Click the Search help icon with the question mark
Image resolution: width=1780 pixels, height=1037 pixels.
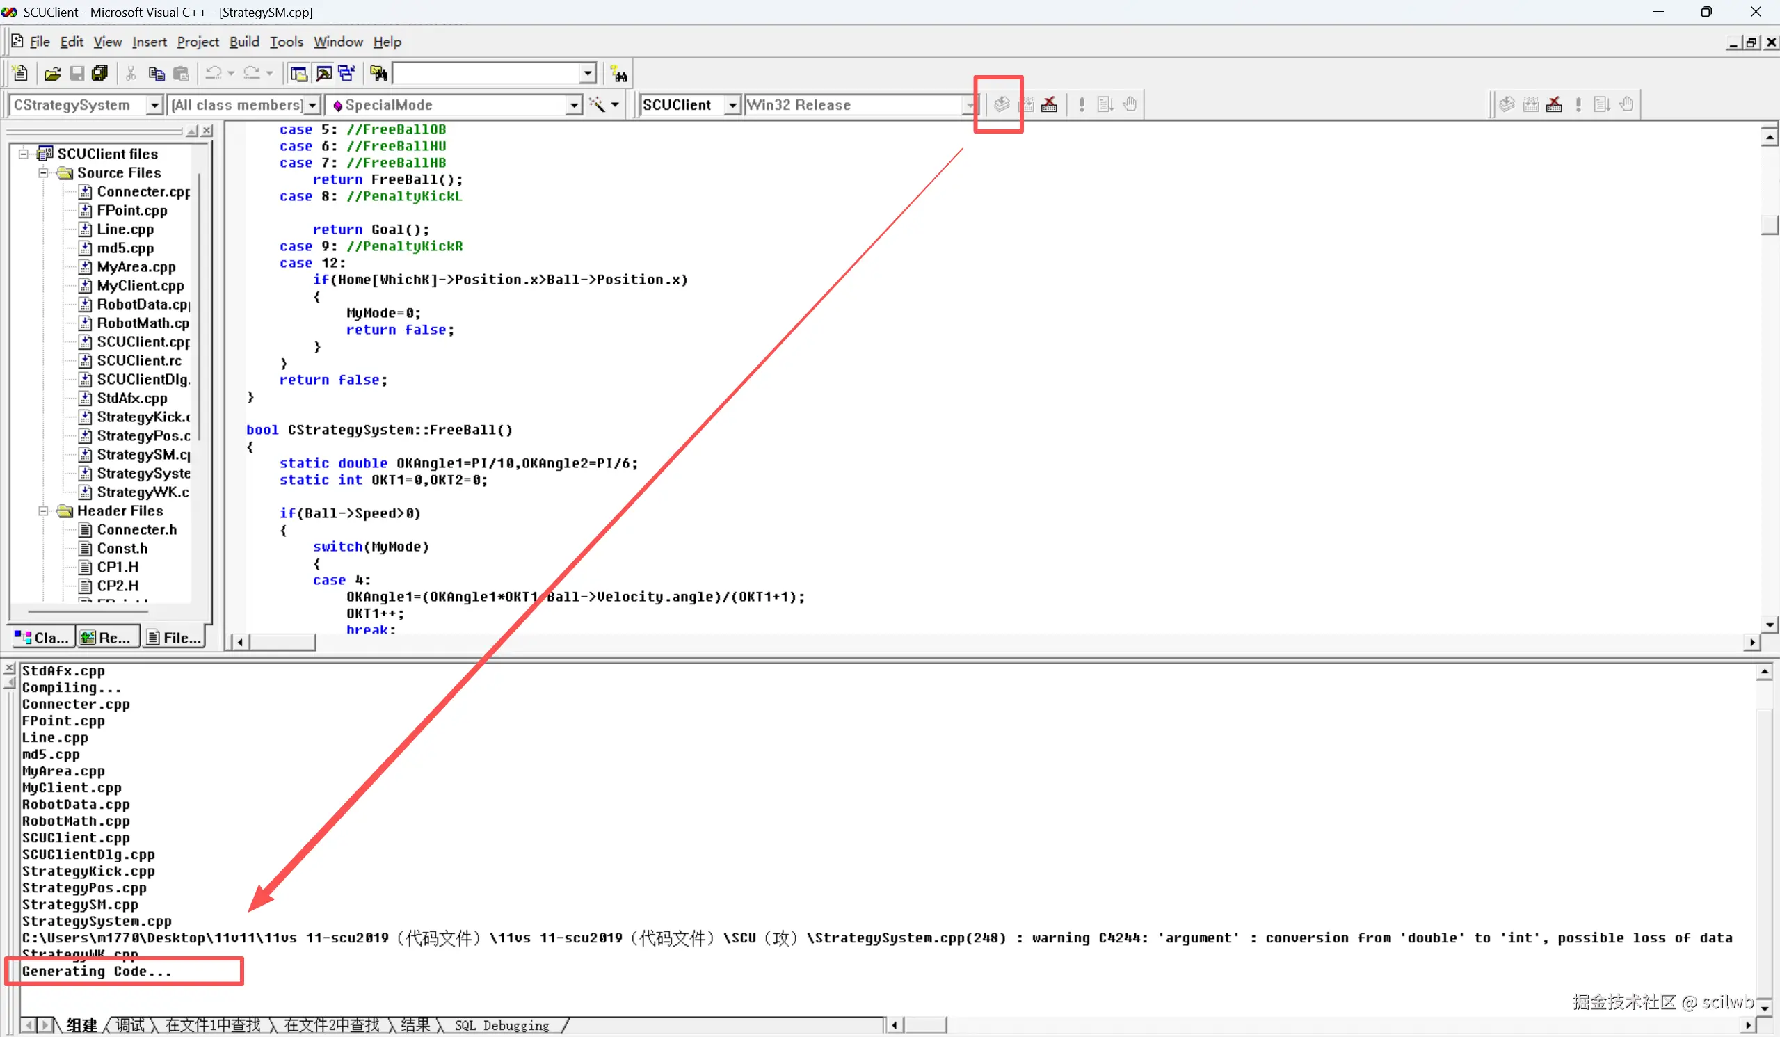click(x=620, y=74)
